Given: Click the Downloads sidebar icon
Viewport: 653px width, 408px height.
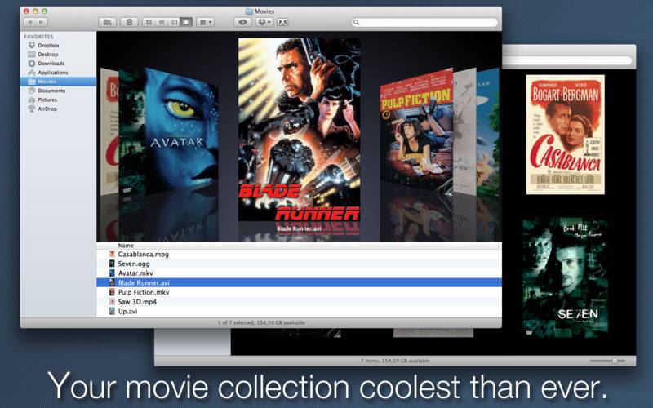Looking at the screenshot, I should (x=32, y=64).
